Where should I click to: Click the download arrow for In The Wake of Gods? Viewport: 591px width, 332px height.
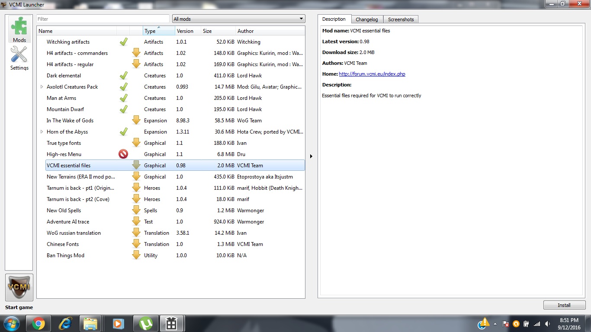click(136, 121)
